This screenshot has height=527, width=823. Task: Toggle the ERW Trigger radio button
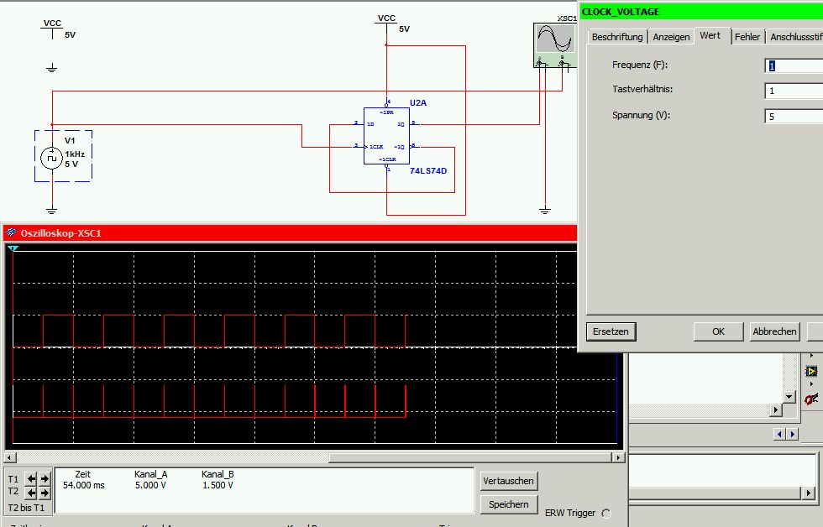pyautogui.click(x=606, y=513)
